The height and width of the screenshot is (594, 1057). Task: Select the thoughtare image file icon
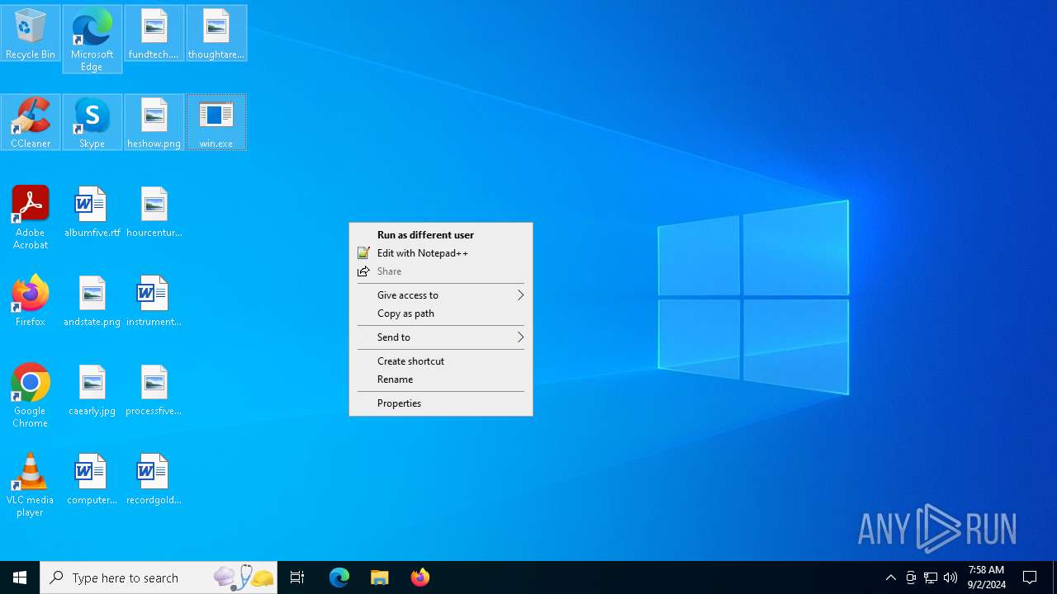(216, 33)
